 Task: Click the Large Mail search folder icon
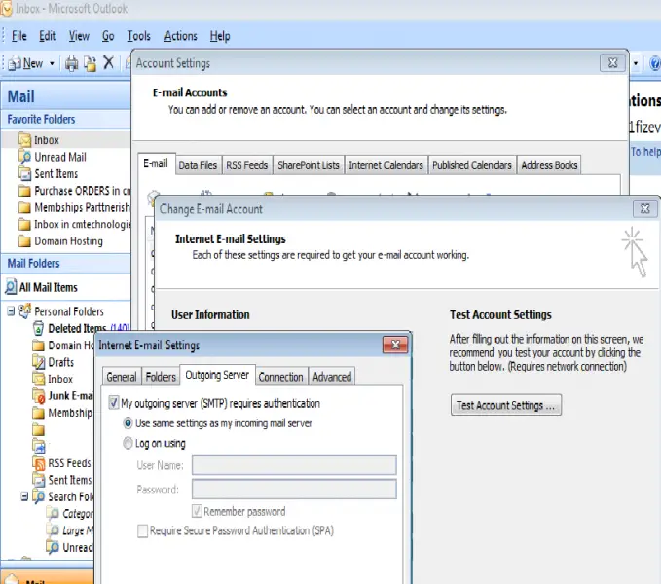(x=53, y=530)
